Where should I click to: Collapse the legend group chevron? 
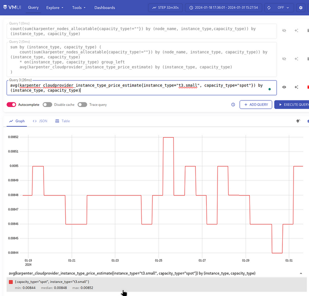click(301, 274)
